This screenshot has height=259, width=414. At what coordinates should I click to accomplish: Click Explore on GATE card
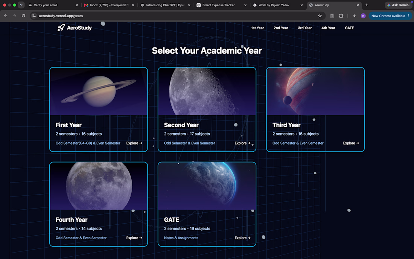point(242,238)
